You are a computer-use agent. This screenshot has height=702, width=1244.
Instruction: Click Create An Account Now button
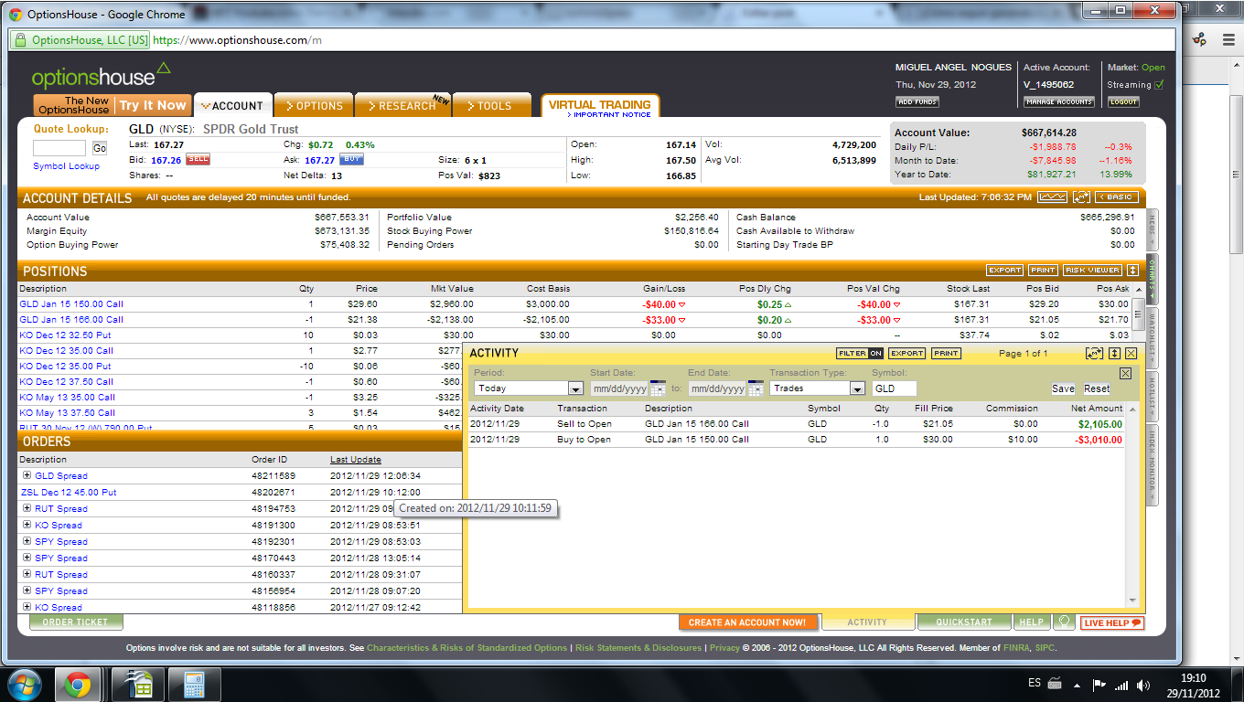pos(747,622)
